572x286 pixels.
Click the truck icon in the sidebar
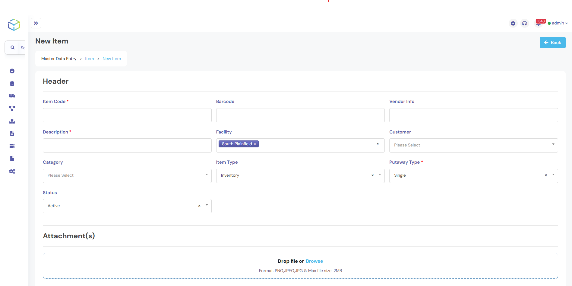pyautogui.click(x=12, y=96)
